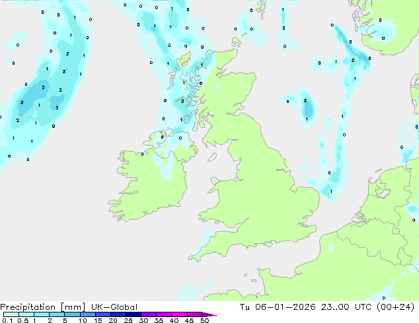Click the "[mm]" unit label

(x=73, y=307)
